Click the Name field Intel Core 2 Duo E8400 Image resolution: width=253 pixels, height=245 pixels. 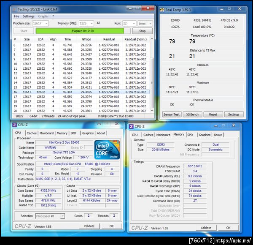tap(64, 142)
